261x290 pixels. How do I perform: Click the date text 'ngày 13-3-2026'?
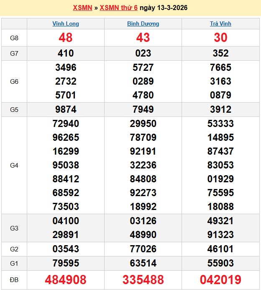(x=164, y=8)
